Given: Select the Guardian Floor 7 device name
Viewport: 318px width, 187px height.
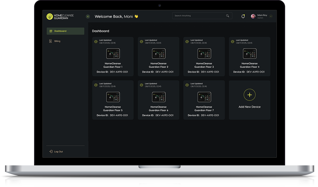Looking at the screenshot, I should tap(204, 109).
